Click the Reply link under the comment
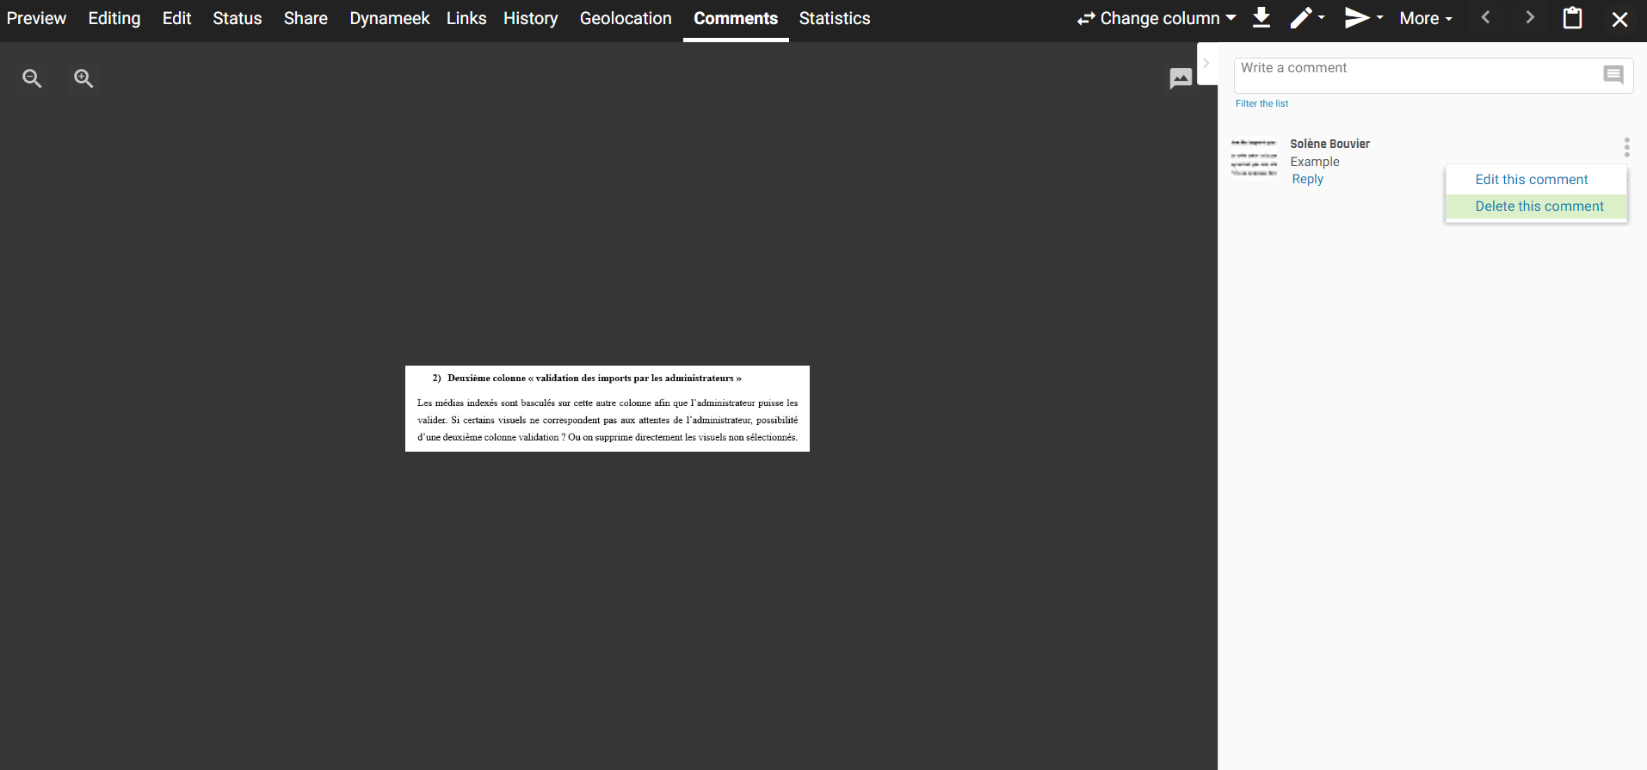The image size is (1647, 770). click(1307, 179)
